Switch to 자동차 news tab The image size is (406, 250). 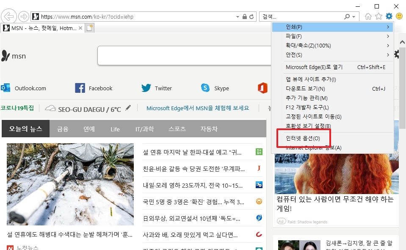point(209,129)
